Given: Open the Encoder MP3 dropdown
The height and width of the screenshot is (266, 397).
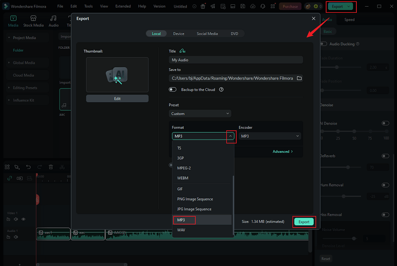Looking at the screenshot, I should pyautogui.click(x=270, y=136).
